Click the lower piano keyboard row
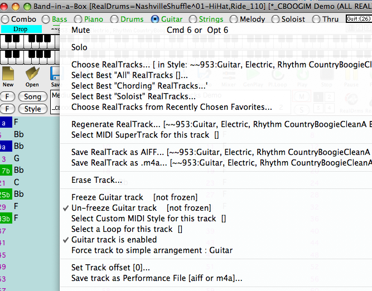 (30, 57)
